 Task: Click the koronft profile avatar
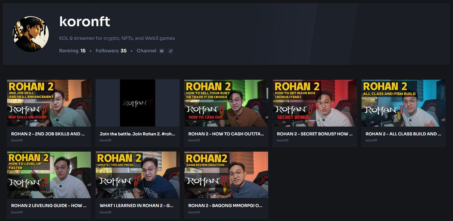click(31, 34)
